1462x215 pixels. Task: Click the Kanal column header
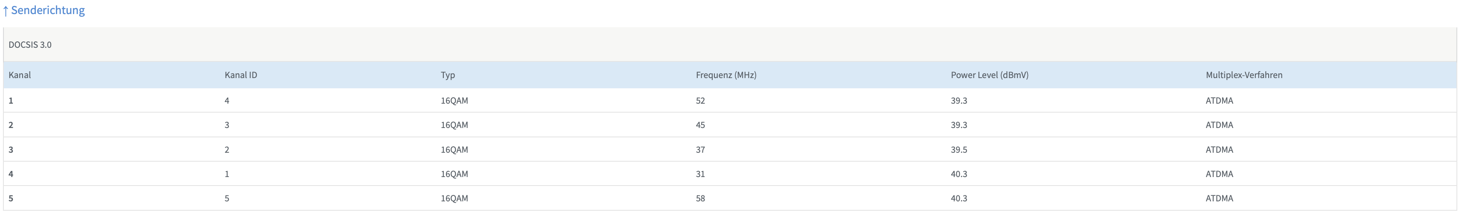pyautogui.click(x=20, y=75)
